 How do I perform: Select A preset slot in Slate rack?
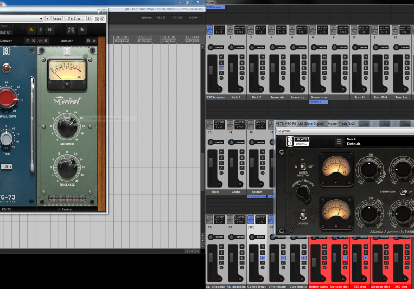pyautogui.click(x=31, y=30)
